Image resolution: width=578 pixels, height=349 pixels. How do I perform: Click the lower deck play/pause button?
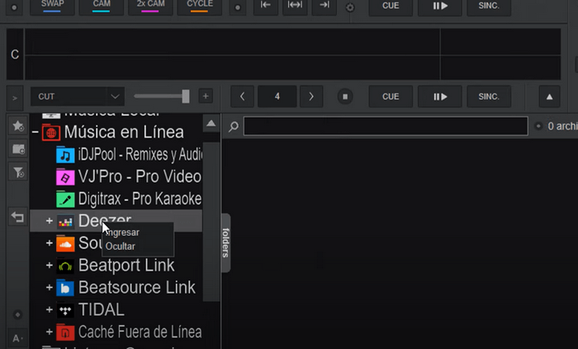click(440, 97)
